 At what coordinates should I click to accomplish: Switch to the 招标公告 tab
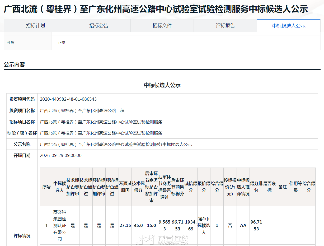coord(99,26)
